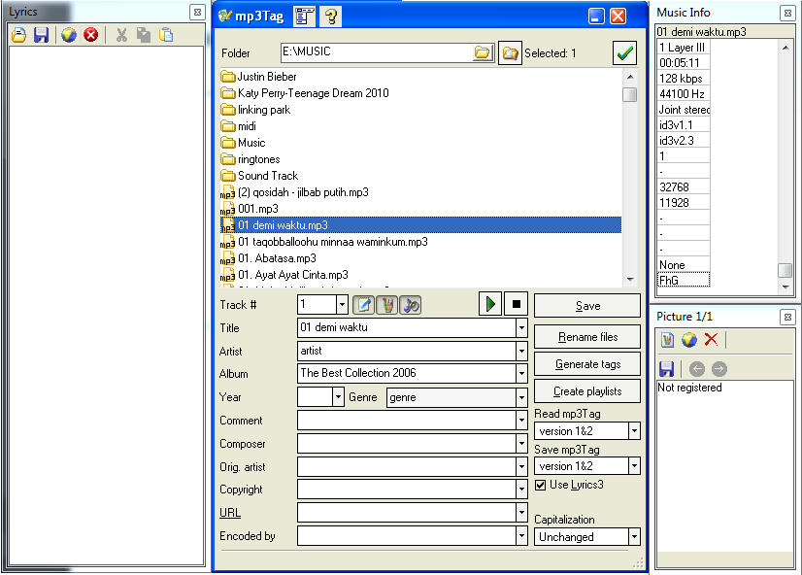Delete lyrics with the red X icon
The width and height of the screenshot is (802, 575).
(91, 35)
